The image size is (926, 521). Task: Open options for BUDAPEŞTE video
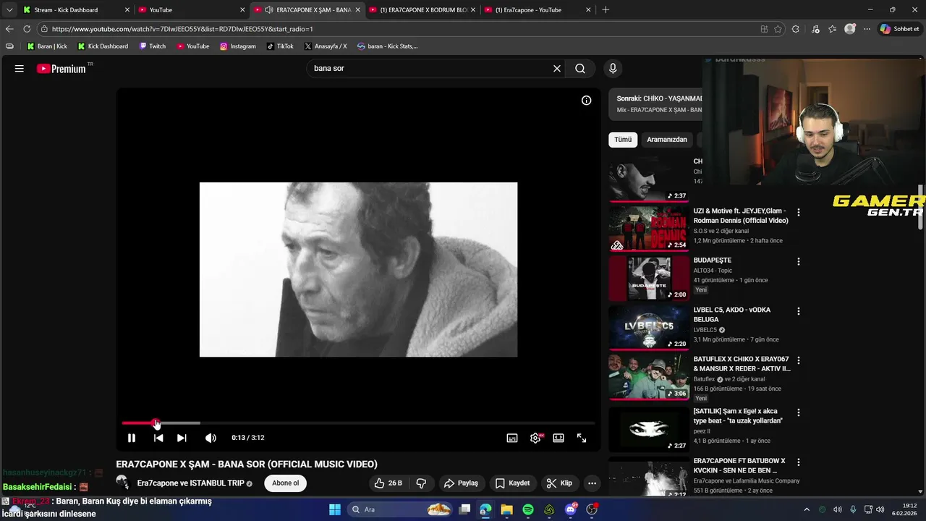tap(799, 262)
